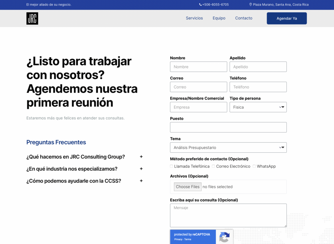Click into the Correo input field

click(x=199, y=87)
